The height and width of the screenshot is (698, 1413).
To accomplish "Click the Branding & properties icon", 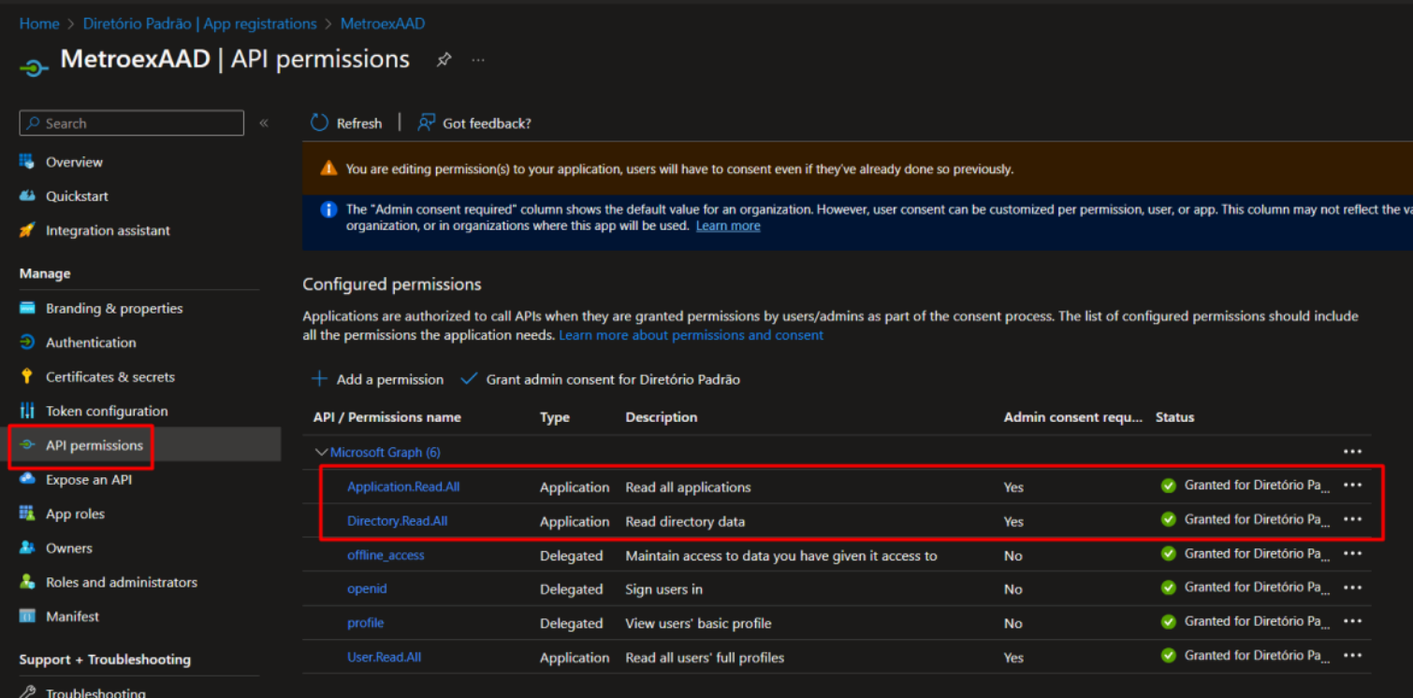I will [x=27, y=308].
